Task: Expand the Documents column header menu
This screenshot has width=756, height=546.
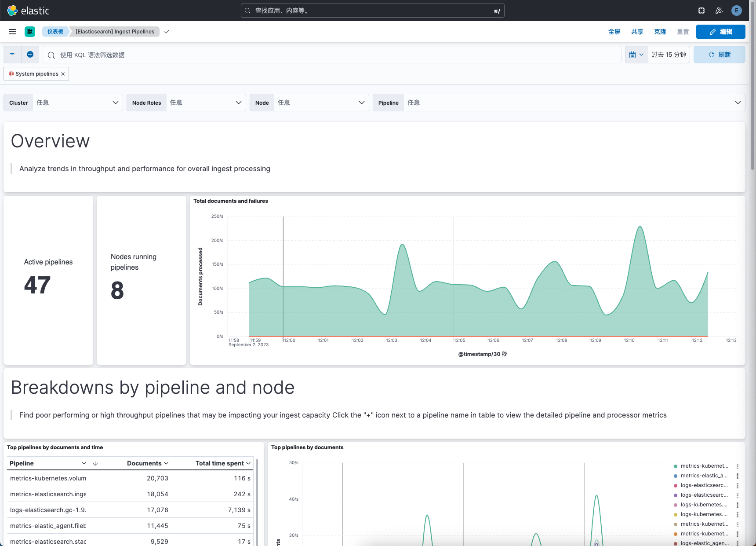Action: coord(166,463)
